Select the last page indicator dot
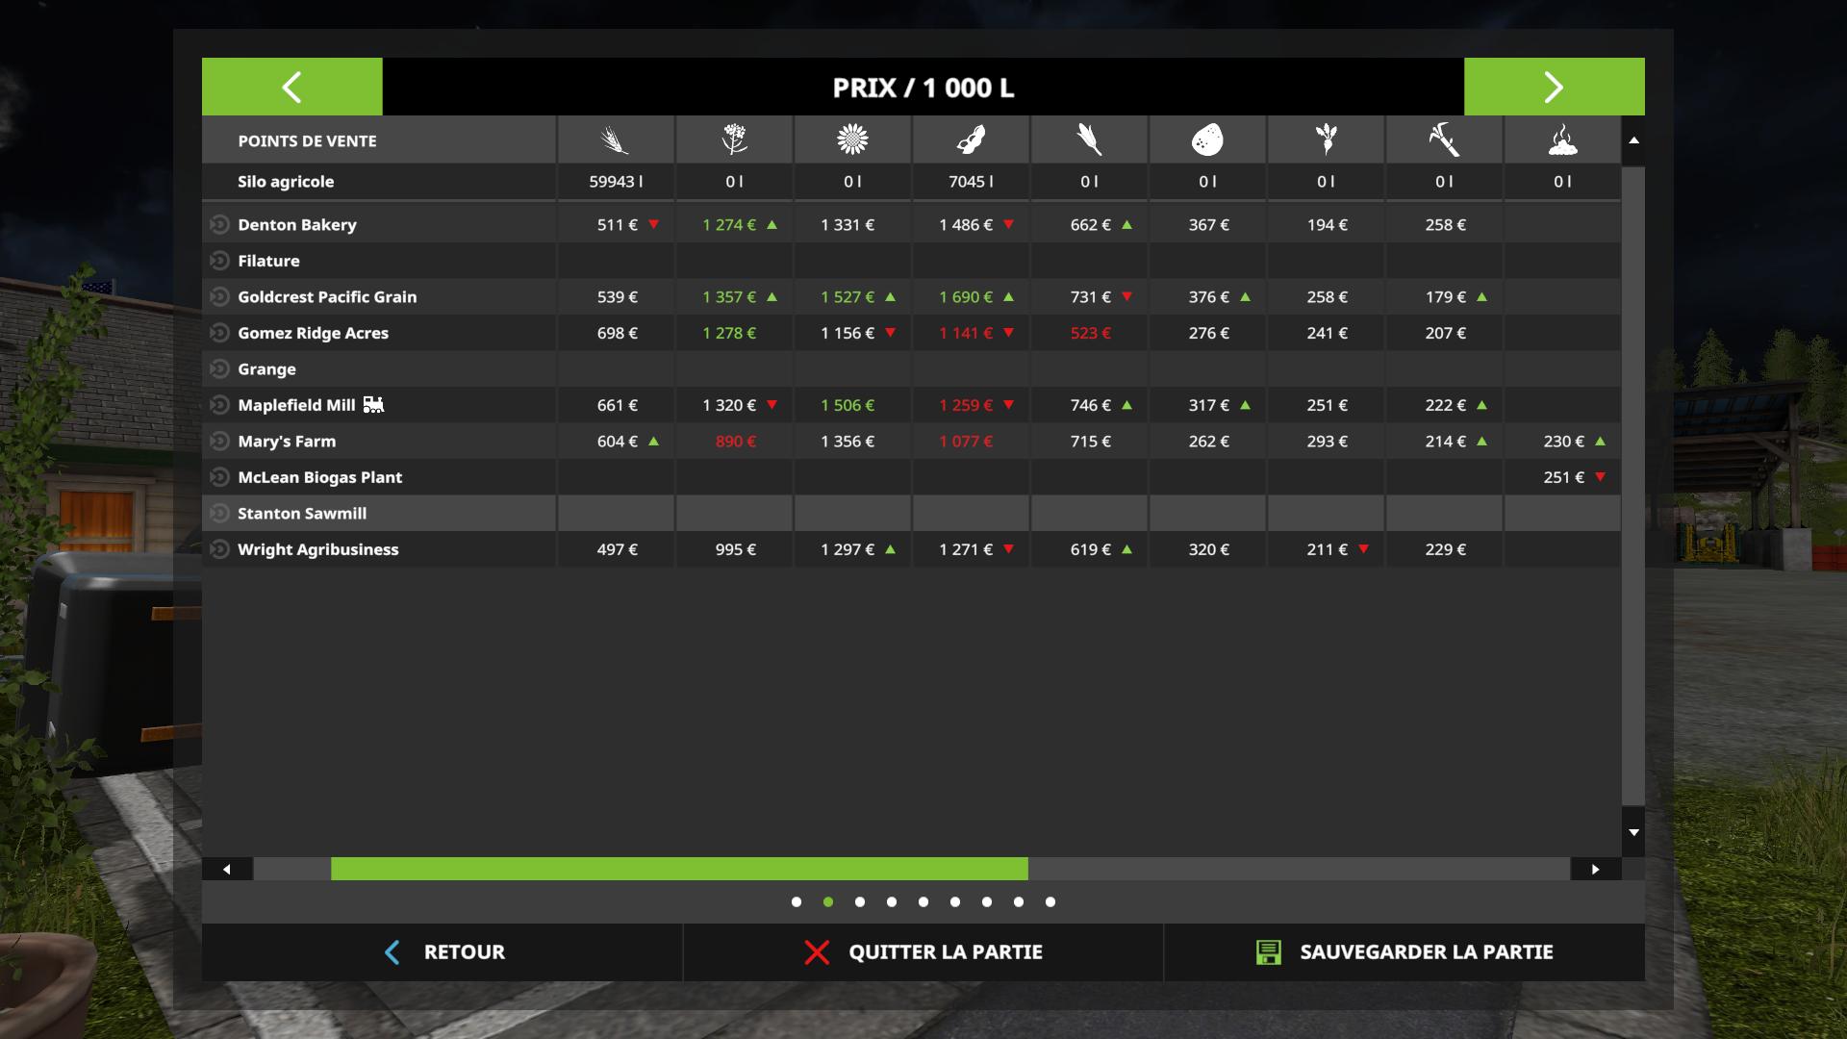Viewport: 1847px width, 1039px height. pos(1050,901)
